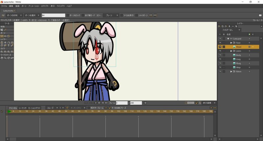This screenshot has height=141, width=263.
Task: Select the Eyedropper layer tool
Action: (12, 45)
